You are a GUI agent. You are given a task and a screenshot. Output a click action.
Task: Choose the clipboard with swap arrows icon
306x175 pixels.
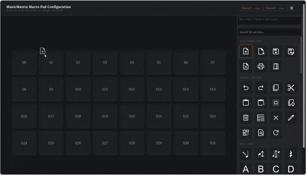[x=261, y=102]
